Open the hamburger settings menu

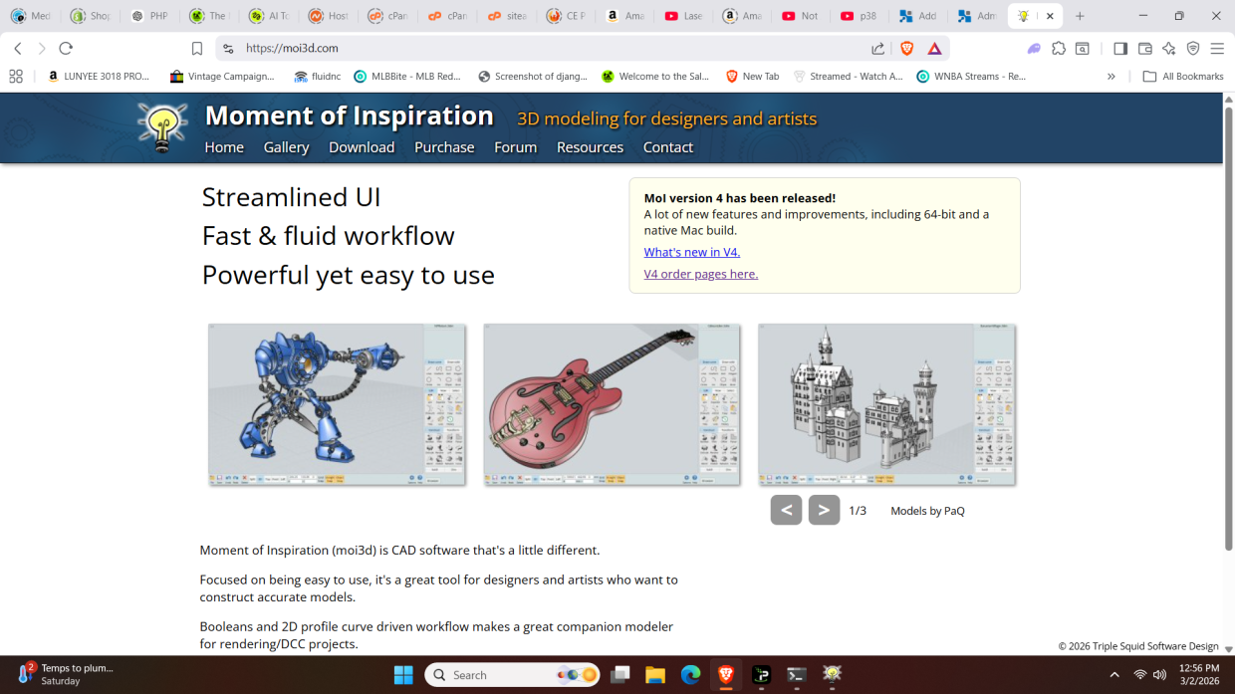tap(1217, 47)
